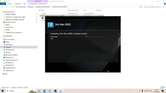Go forward in File Explorer
The height and width of the screenshot is (93, 166).
coord(5,7)
